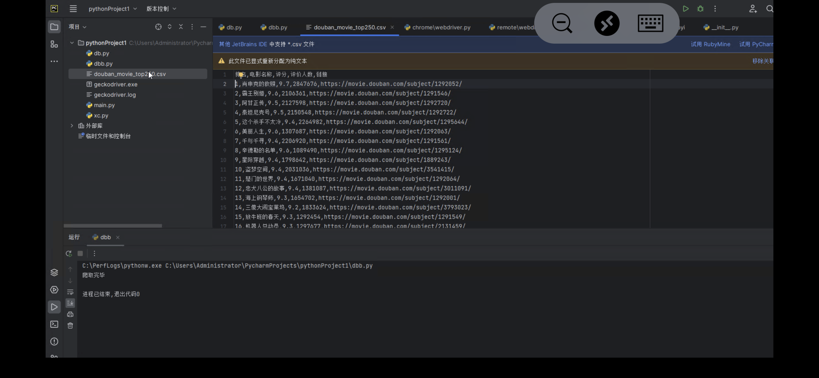Click the 移除关联 link in warning bar
819x378 pixels.
click(763, 61)
